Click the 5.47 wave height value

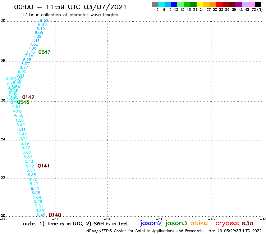point(26,148)
